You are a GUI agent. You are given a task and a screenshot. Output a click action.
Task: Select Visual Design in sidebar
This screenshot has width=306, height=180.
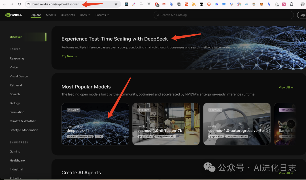click(19, 76)
